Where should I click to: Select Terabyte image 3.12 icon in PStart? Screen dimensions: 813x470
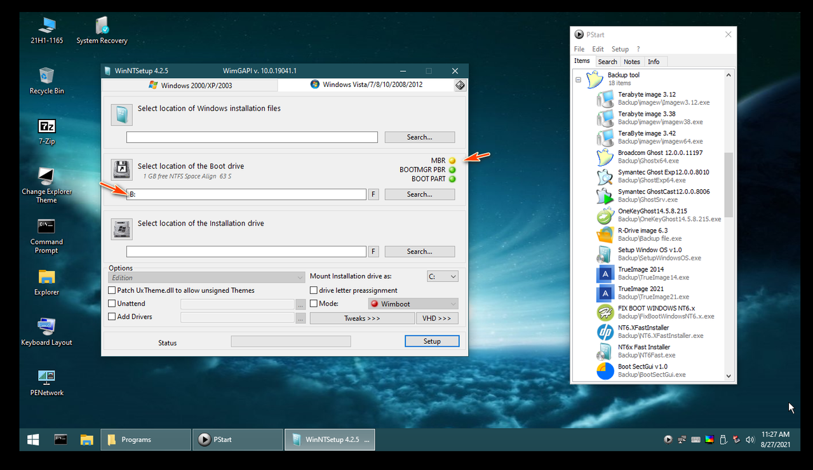(x=605, y=98)
